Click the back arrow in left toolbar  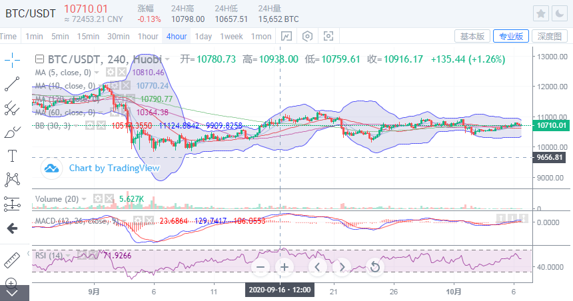coord(12,228)
